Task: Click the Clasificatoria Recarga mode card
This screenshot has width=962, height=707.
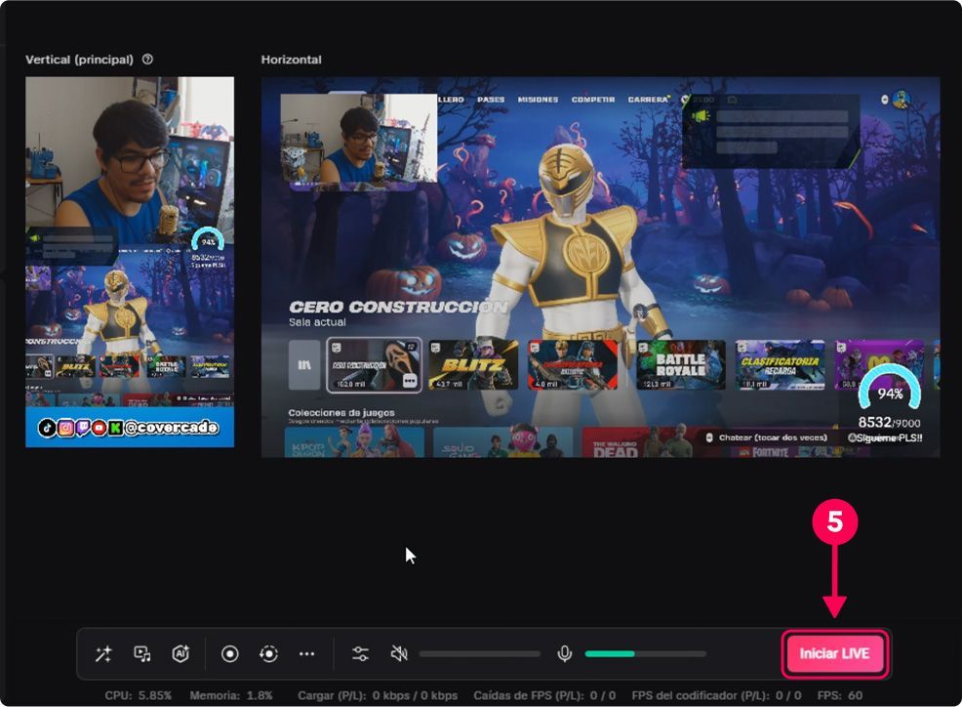Action: click(780, 365)
